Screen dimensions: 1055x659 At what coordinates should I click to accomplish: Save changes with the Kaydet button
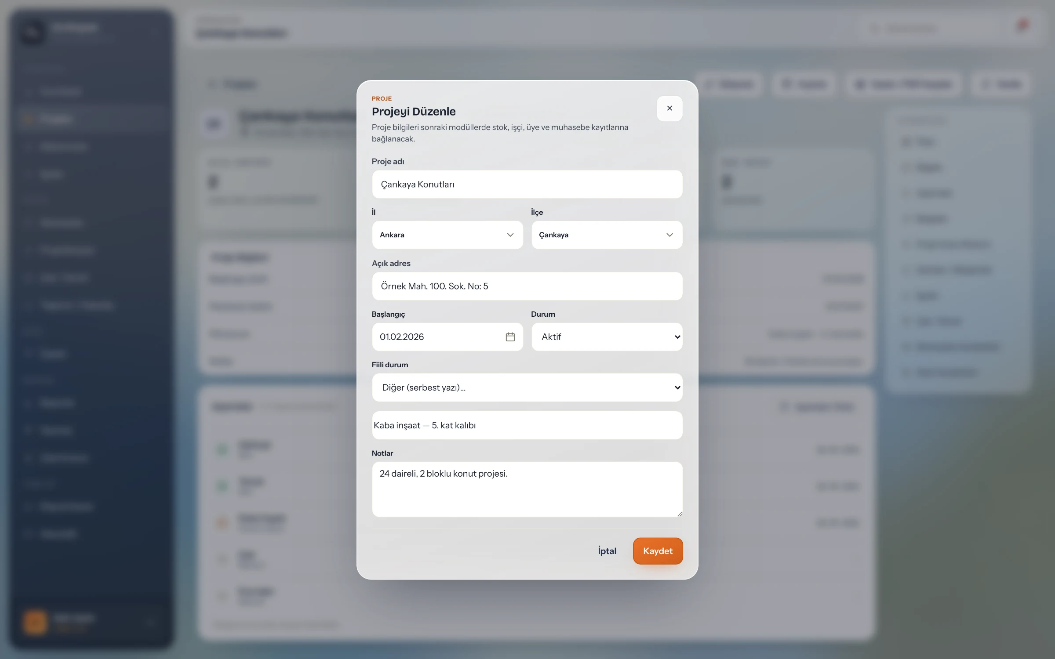(x=658, y=551)
